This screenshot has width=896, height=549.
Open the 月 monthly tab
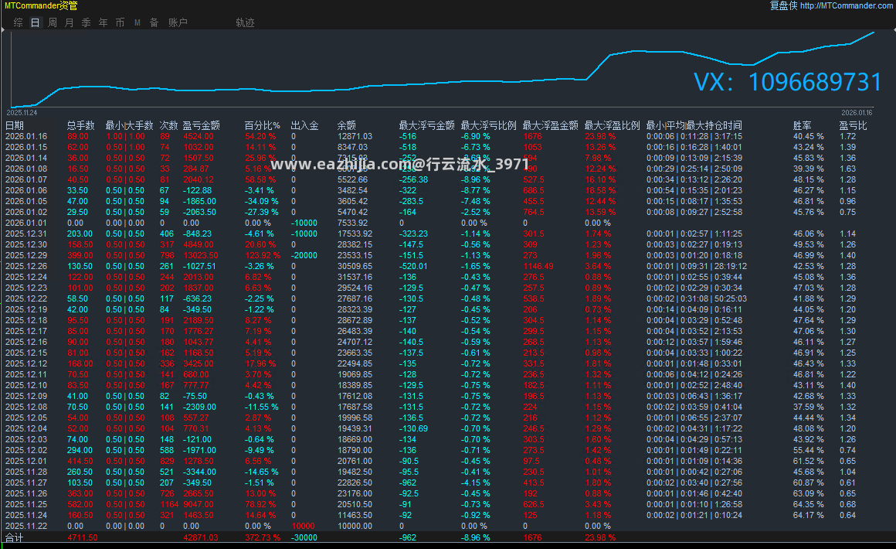(70, 22)
